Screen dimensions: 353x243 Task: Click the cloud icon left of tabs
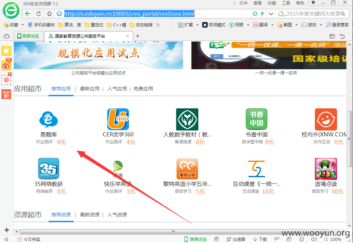[7, 36]
